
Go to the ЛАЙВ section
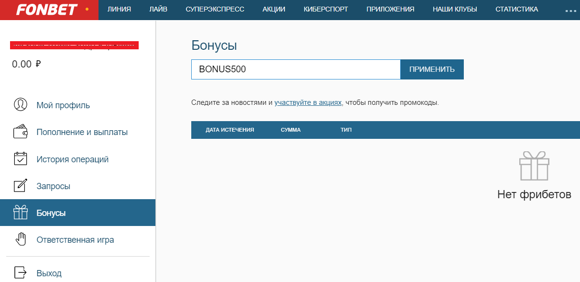pos(158,9)
